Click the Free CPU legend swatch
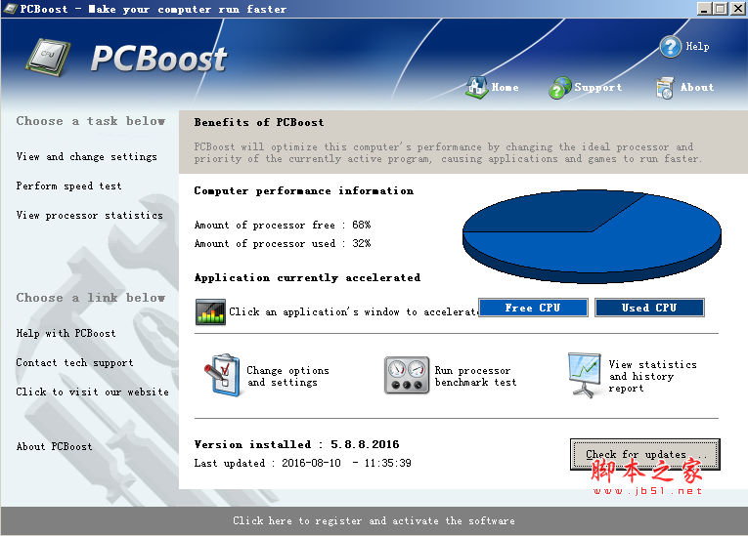 point(533,308)
